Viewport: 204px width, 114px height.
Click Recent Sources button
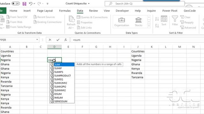[44, 17]
